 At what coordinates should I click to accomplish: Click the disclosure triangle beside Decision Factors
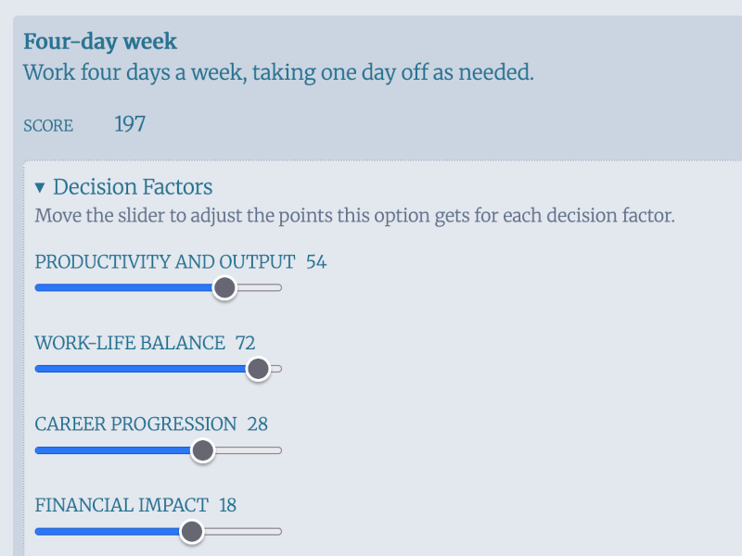tap(41, 186)
